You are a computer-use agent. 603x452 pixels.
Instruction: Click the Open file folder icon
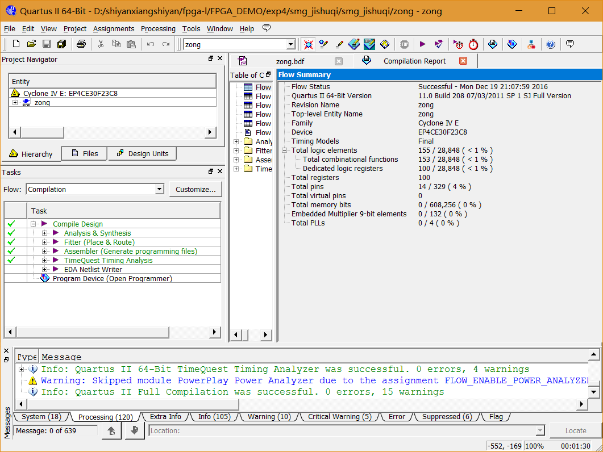31,44
